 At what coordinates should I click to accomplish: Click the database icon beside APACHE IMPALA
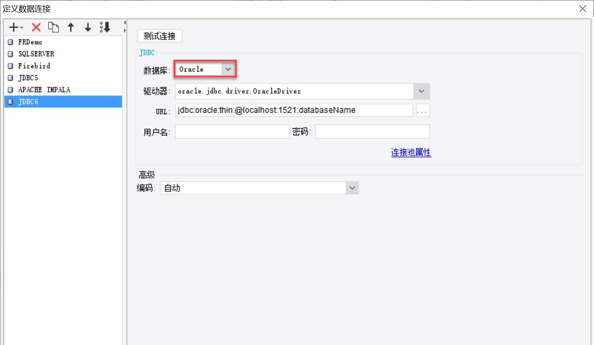[11, 90]
